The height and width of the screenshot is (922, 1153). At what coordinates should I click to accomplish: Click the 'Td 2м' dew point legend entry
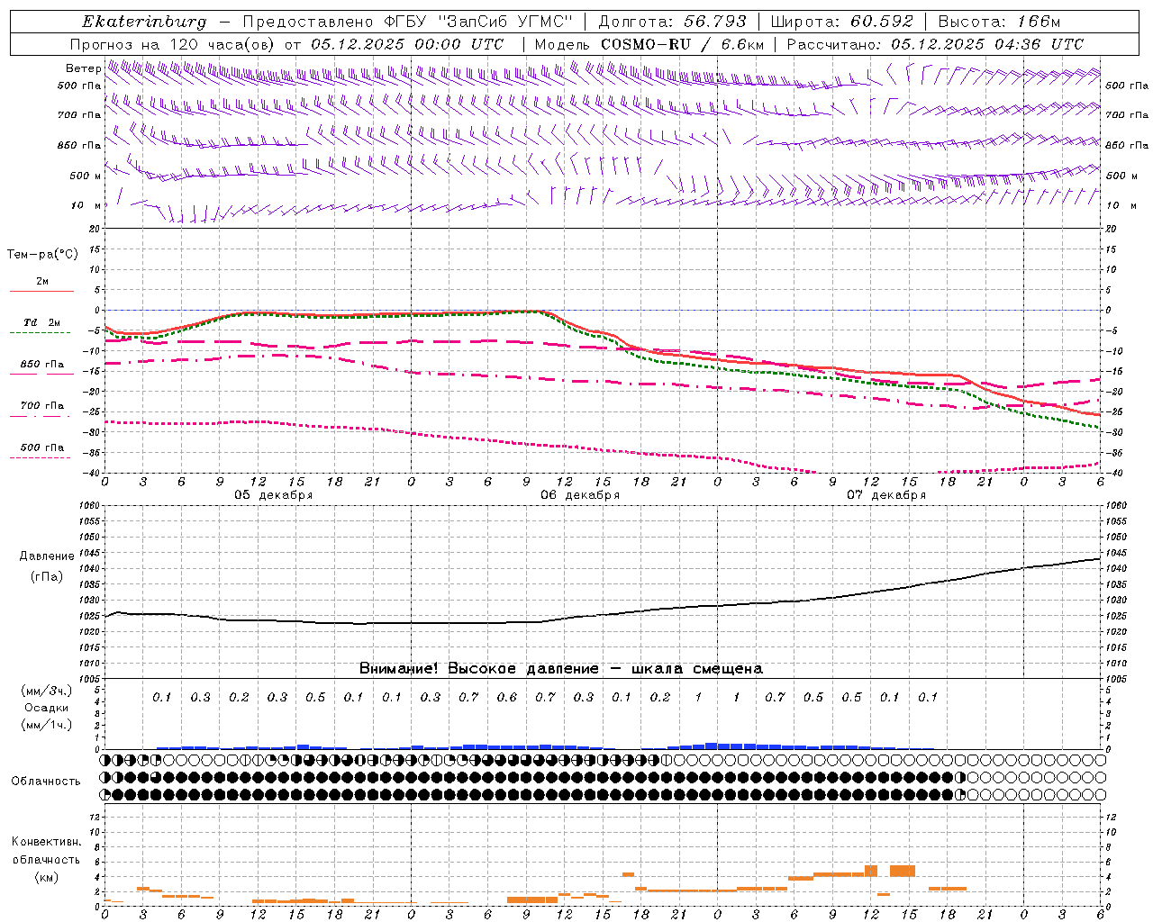click(x=42, y=322)
